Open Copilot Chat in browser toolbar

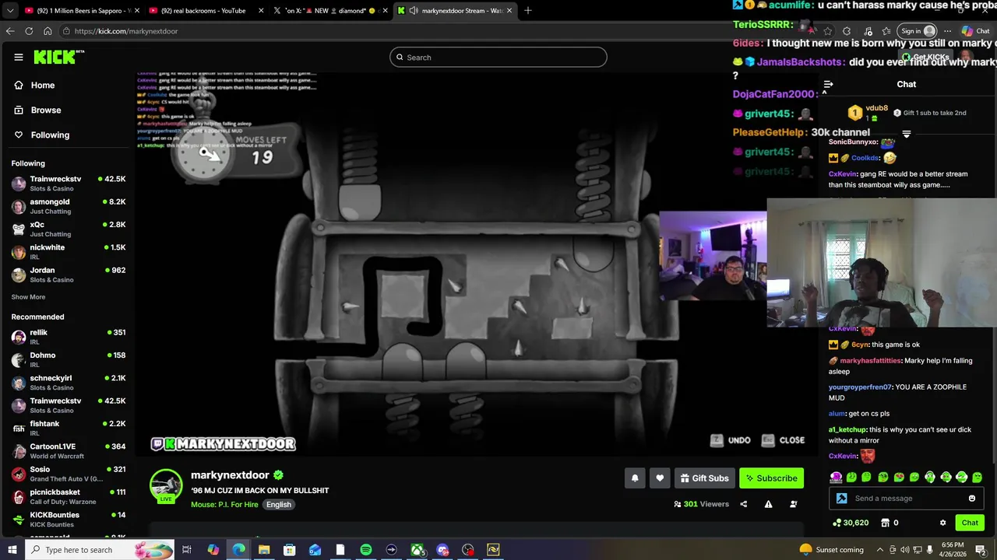point(975,31)
